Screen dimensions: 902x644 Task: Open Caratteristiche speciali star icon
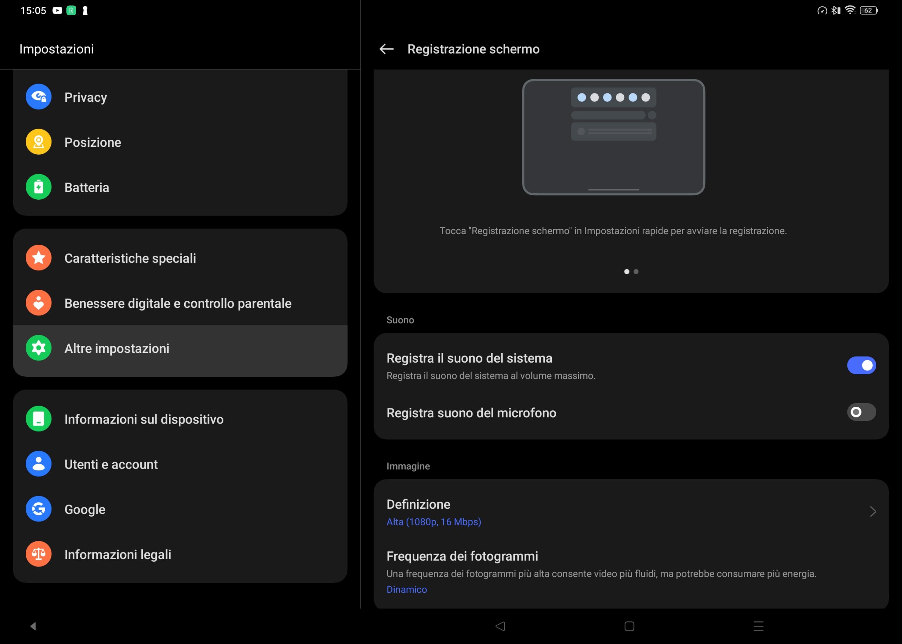click(38, 258)
